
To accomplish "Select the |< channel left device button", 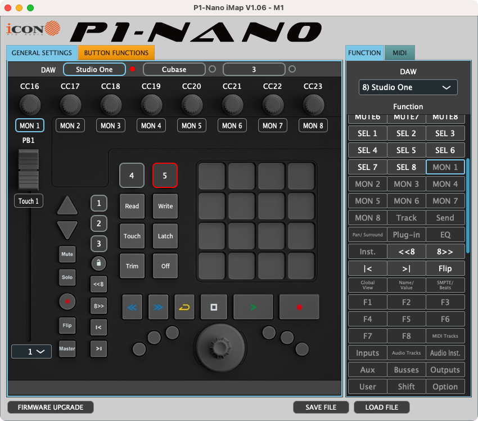I will point(99,327).
